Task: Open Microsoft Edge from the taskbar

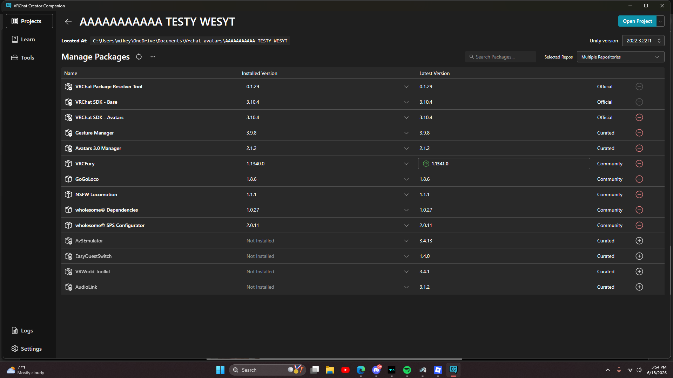Action: pos(361,370)
